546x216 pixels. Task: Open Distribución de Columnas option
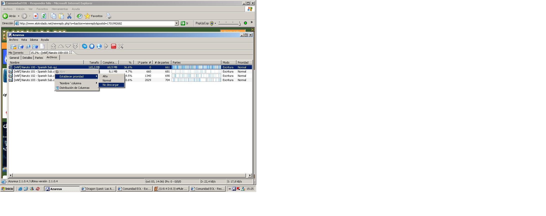click(77, 88)
